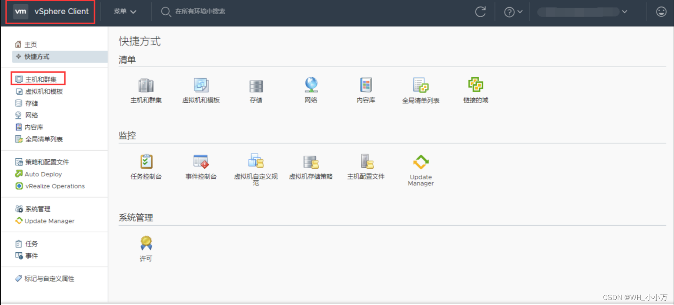Image resolution: width=674 pixels, height=305 pixels.
Task: Open the Networking globe shortcut icon (网络)
Action: [x=311, y=85]
